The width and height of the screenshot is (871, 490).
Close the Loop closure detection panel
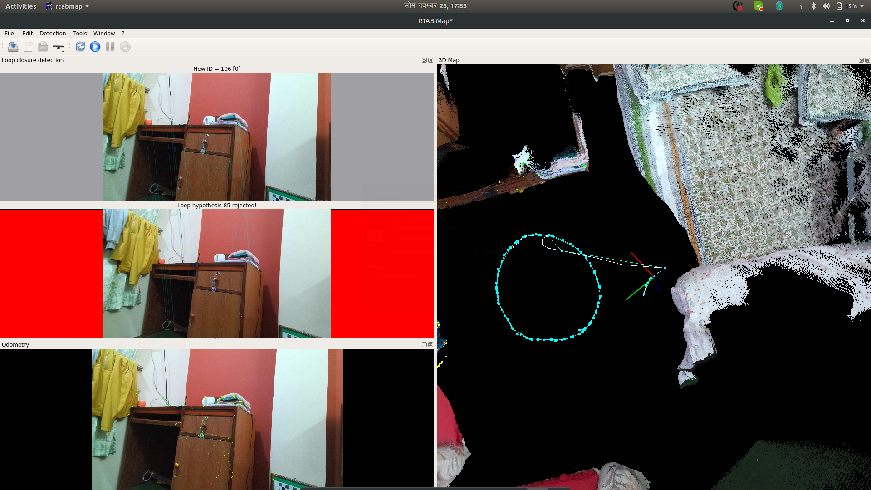tap(431, 60)
